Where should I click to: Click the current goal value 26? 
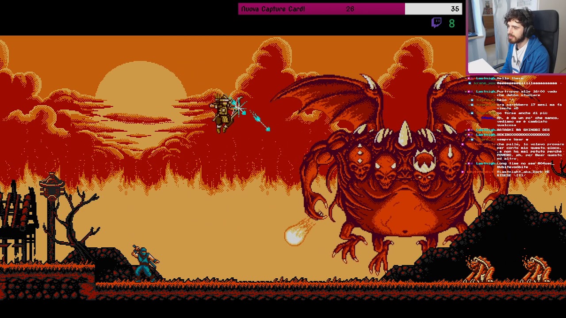coord(350,9)
